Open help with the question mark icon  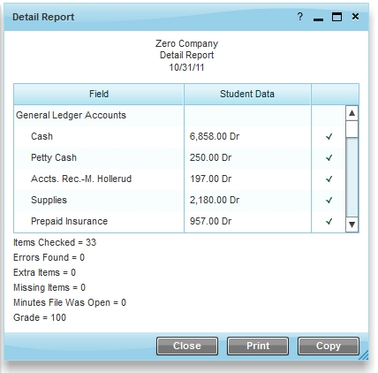(300, 17)
